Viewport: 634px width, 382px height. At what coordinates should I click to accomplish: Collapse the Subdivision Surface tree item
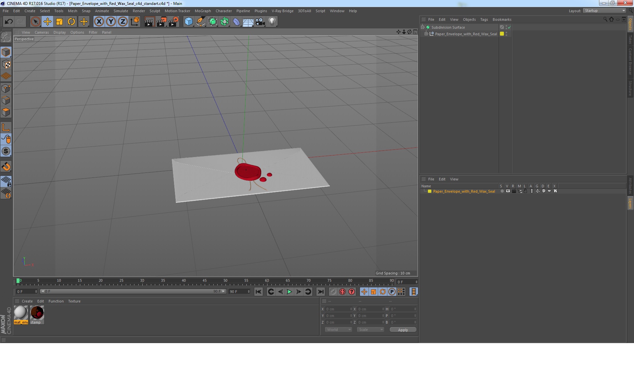click(x=422, y=27)
